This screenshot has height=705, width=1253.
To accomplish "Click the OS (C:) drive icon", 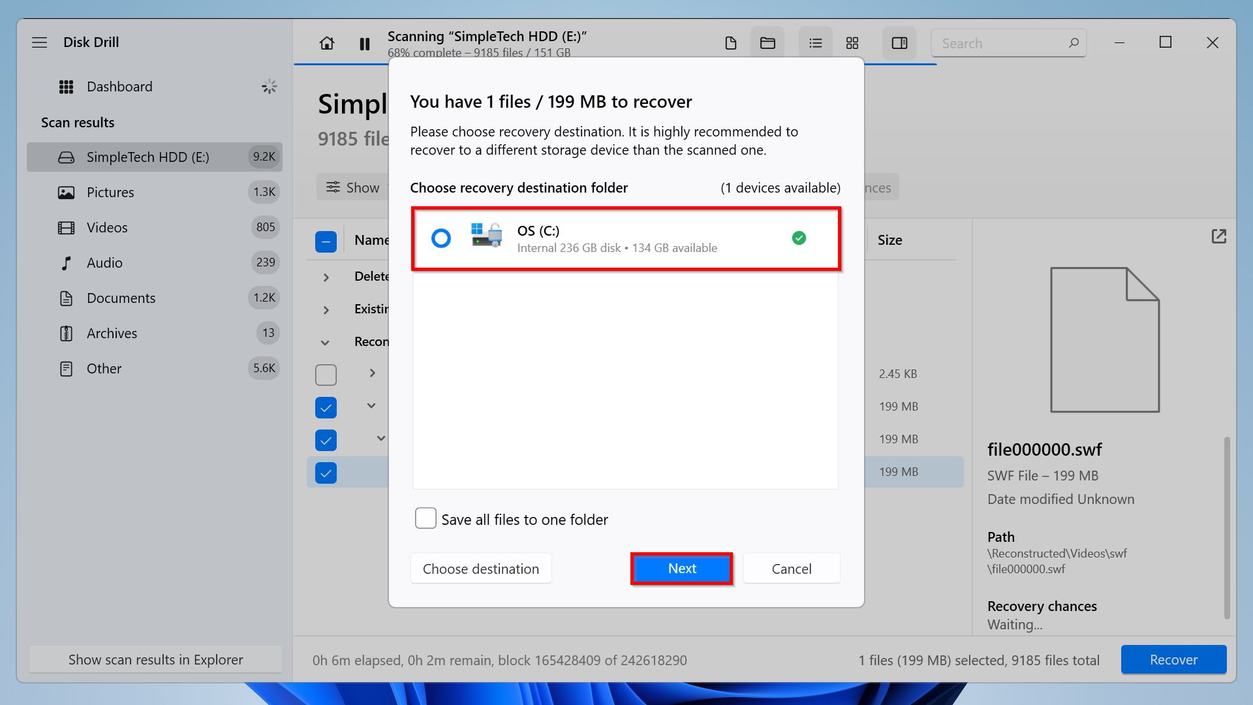I will pos(486,236).
